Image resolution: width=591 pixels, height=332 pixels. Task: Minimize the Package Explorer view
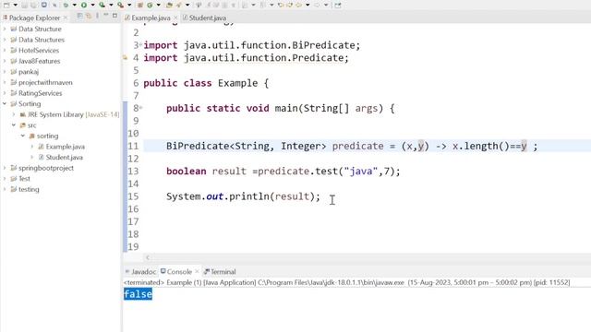tap(106, 16)
